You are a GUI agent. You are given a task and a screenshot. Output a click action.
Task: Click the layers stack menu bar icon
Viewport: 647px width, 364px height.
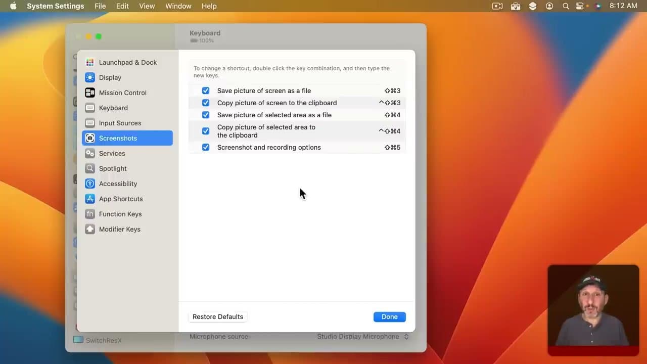click(x=533, y=6)
